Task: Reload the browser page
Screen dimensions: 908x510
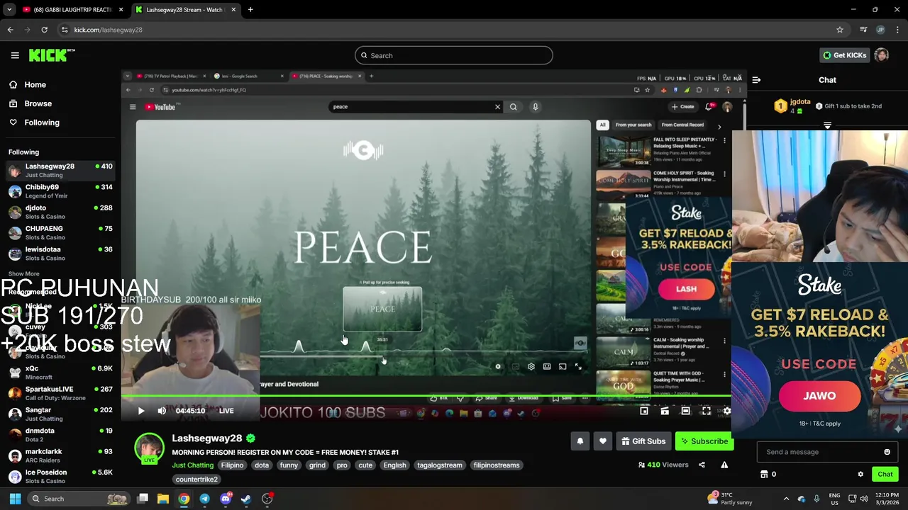Action: tap(44, 30)
